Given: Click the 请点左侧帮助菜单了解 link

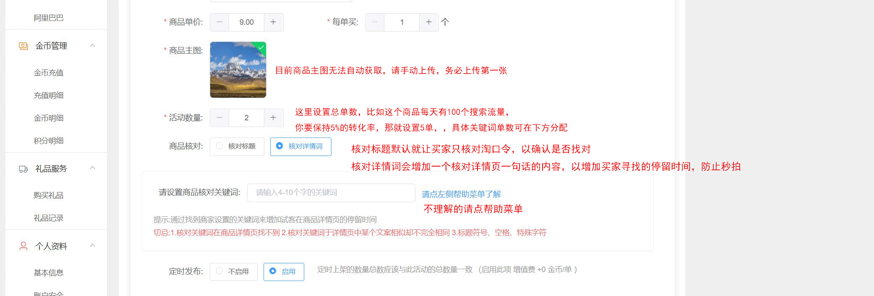Looking at the screenshot, I should (x=461, y=194).
